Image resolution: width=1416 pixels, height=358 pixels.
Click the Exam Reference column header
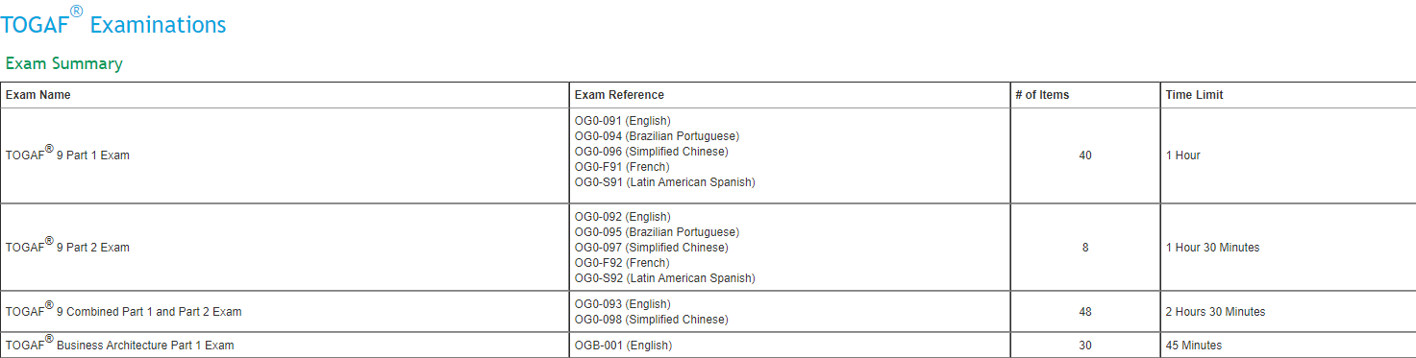pyautogui.click(x=619, y=95)
